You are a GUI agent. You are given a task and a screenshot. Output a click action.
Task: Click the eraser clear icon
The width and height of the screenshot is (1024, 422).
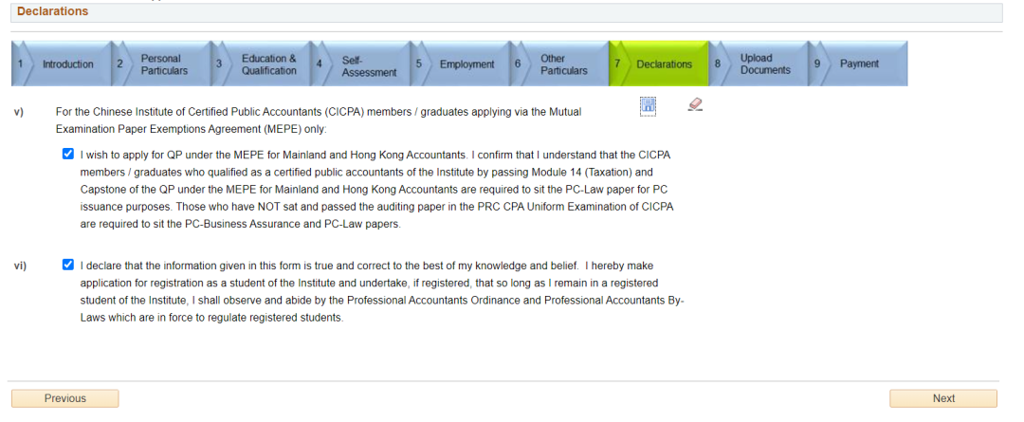tap(695, 104)
